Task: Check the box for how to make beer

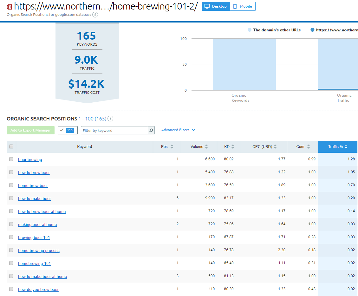Action: click(x=11, y=198)
